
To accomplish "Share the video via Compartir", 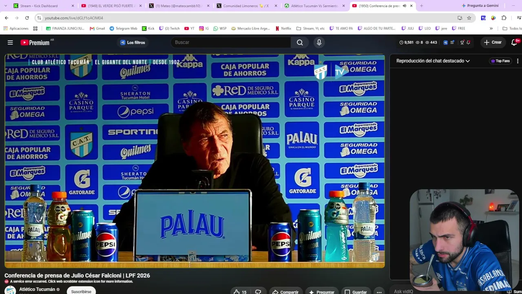I will pos(285,292).
